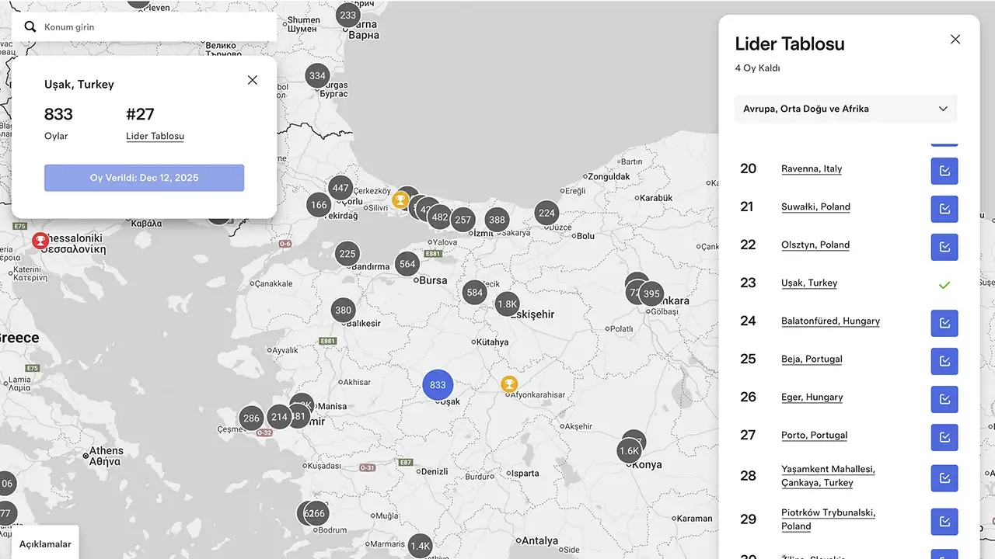Vote for Balatonfüred, Hungary
This screenshot has width=995, height=559.
coord(944,323)
